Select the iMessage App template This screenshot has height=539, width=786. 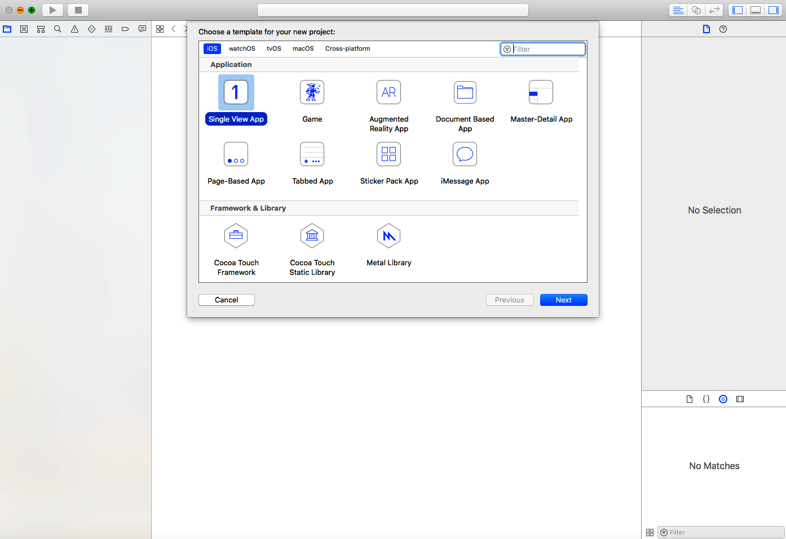[x=465, y=163]
